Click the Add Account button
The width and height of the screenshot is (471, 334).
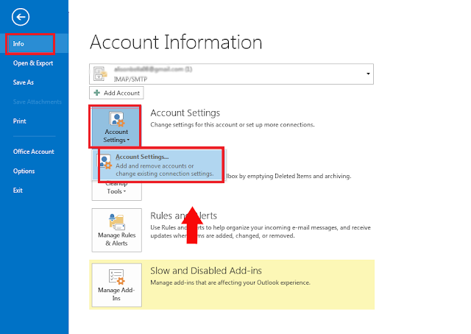[x=116, y=93]
